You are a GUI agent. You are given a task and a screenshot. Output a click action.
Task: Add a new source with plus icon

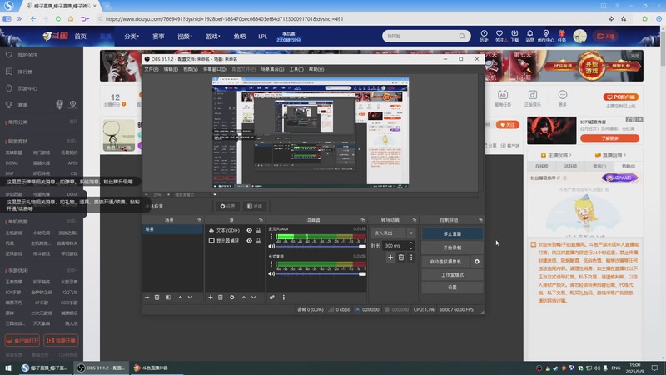[211, 297]
